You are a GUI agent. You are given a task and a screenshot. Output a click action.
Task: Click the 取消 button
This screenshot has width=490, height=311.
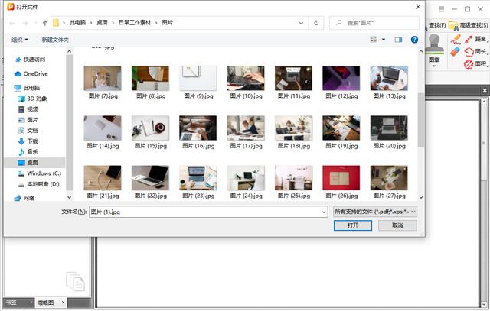coord(397,225)
